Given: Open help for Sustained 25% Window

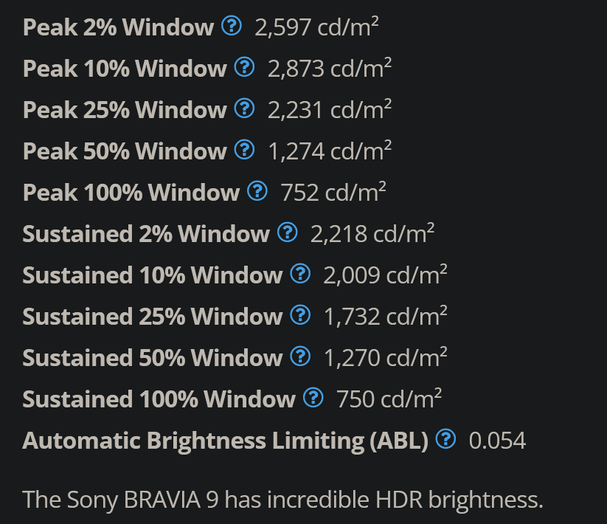Looking at the screenshot, I should (x=300, y=314).
